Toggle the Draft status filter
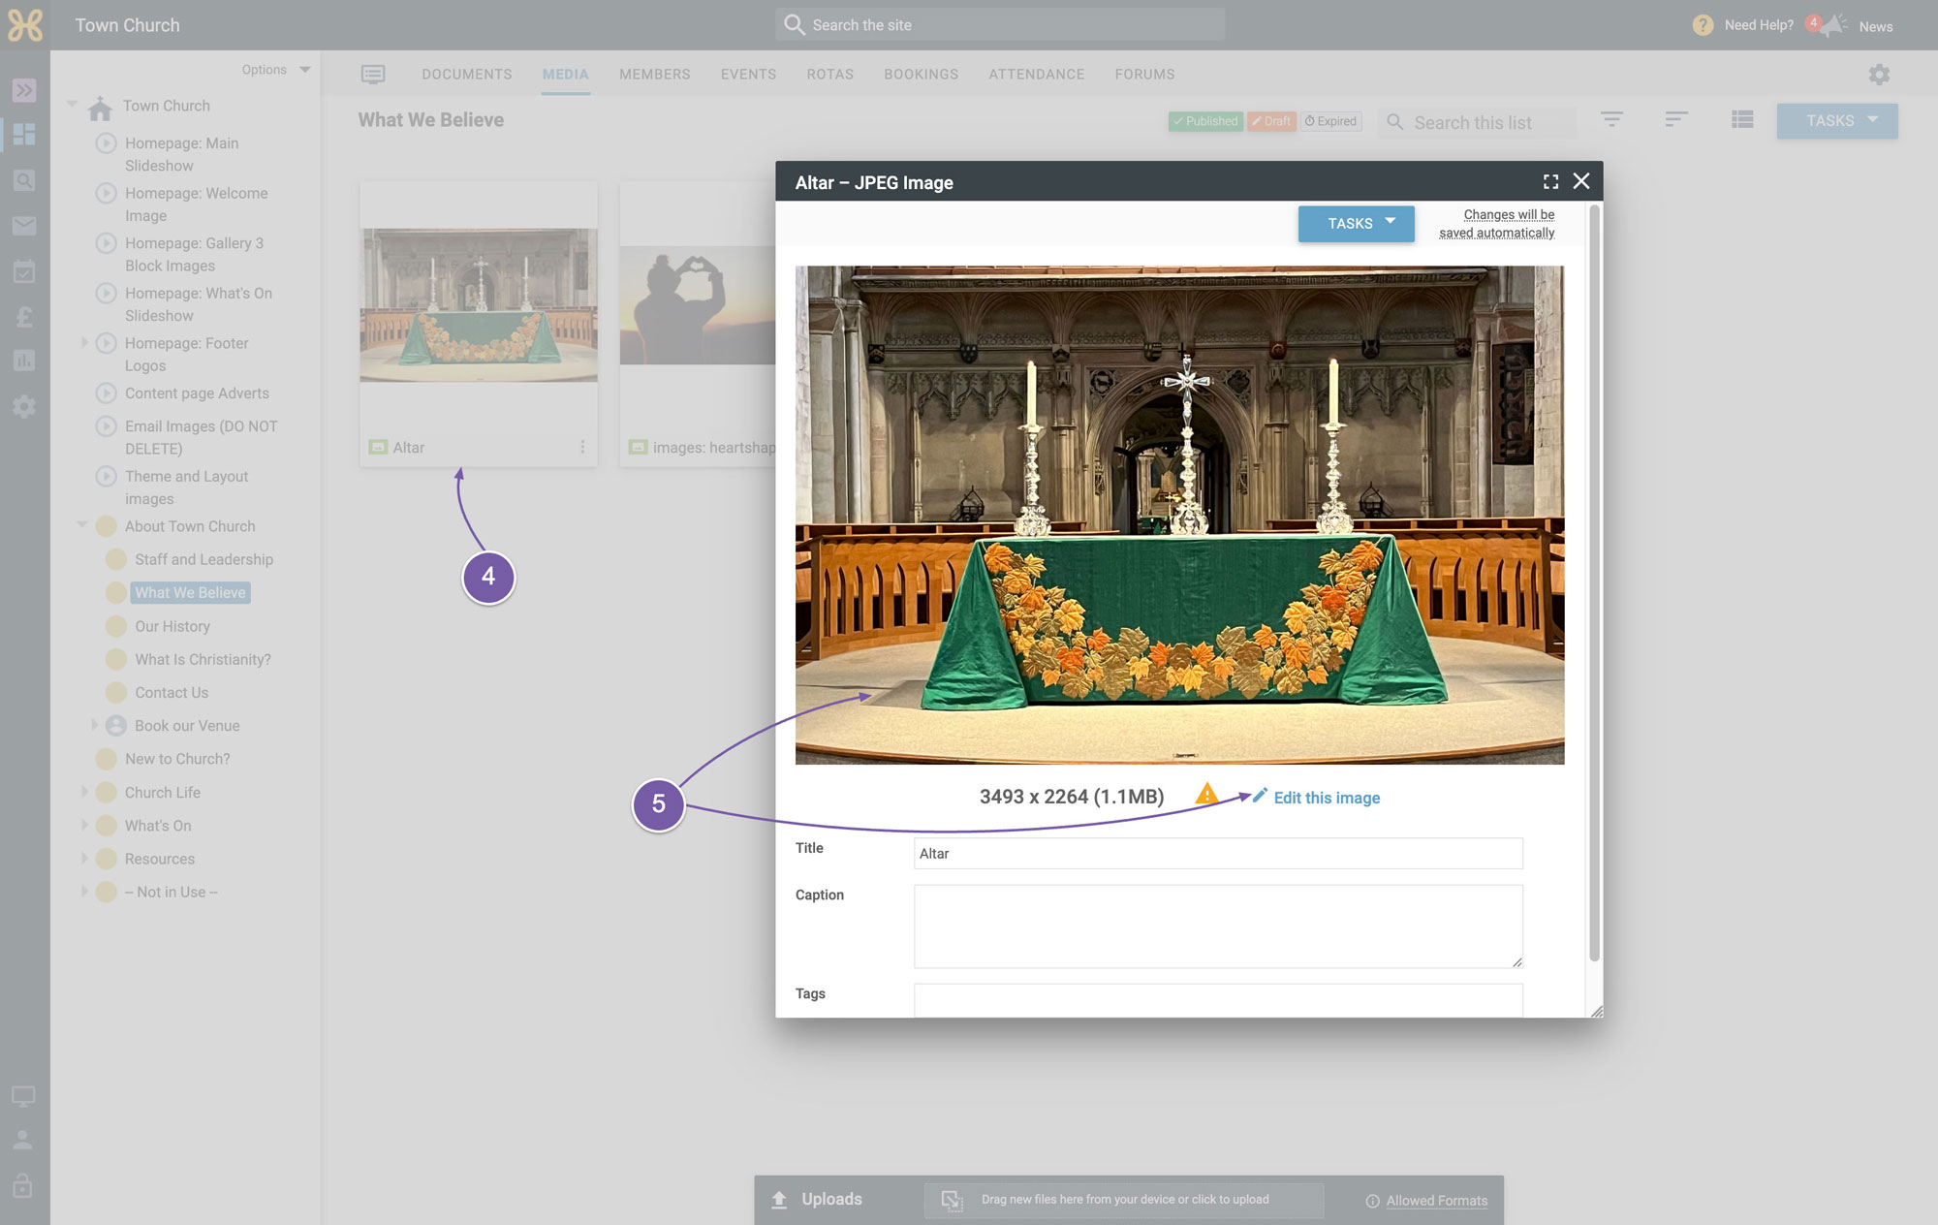The height and width of the screenshot is (1225, 1938). [1271, 121]
